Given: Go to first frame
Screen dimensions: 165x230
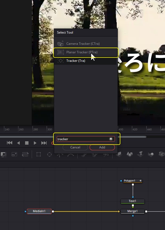Looking at the screenshot, I should point(10,143).
